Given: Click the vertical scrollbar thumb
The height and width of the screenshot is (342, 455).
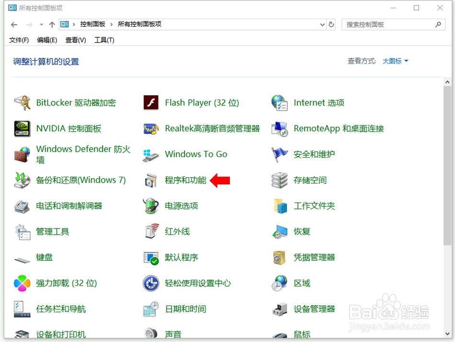Looking at the screenshot, I should tap(447, 165).
